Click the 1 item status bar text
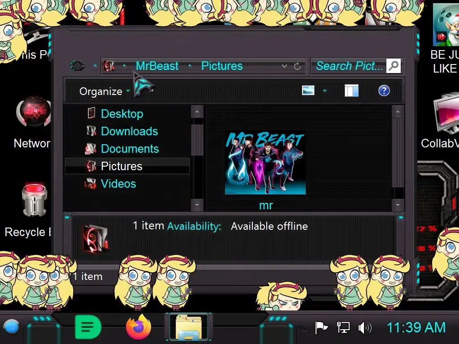This screenshot has height=344, width=459. pos(87,276)
